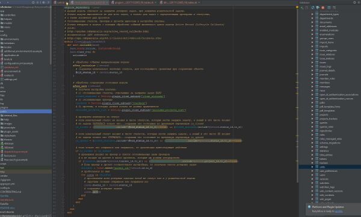
Task: Switch to the second editor tab
Action: pos(88,2)
